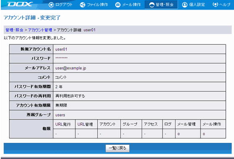
Task: Click the メール操作 permission column header
Action: pos(211,124)
